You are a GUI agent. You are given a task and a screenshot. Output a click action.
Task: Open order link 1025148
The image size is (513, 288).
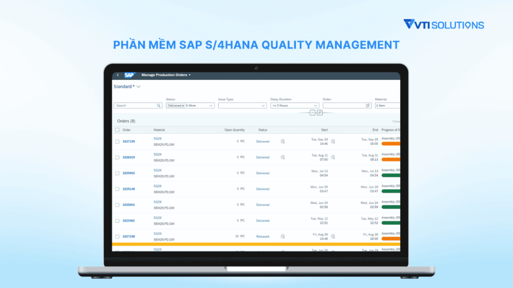tap(129, 189)
